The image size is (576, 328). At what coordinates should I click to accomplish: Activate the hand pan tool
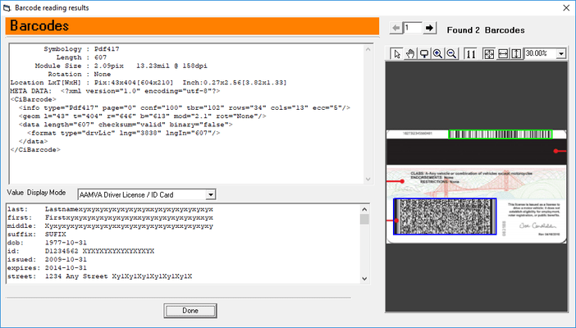(410, 53)
